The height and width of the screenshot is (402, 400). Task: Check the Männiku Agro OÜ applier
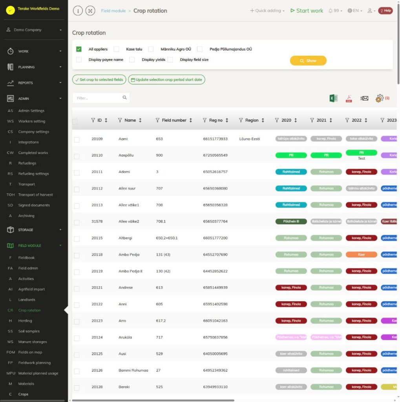pos(151,49)
